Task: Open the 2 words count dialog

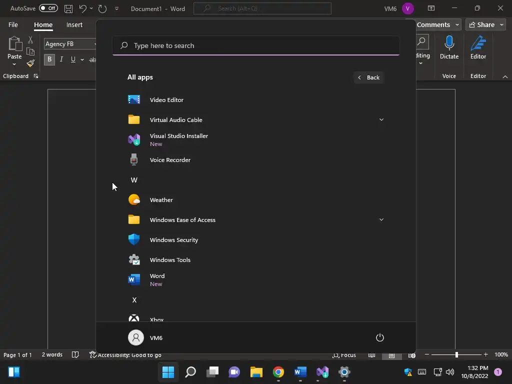Action: [x=52, y=354]
